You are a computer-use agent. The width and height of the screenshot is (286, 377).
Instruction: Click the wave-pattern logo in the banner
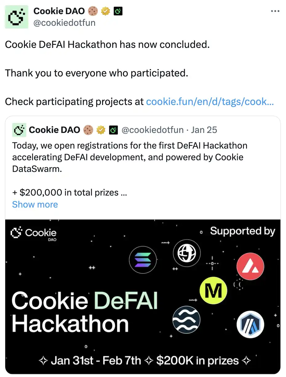tap(186, 320)
